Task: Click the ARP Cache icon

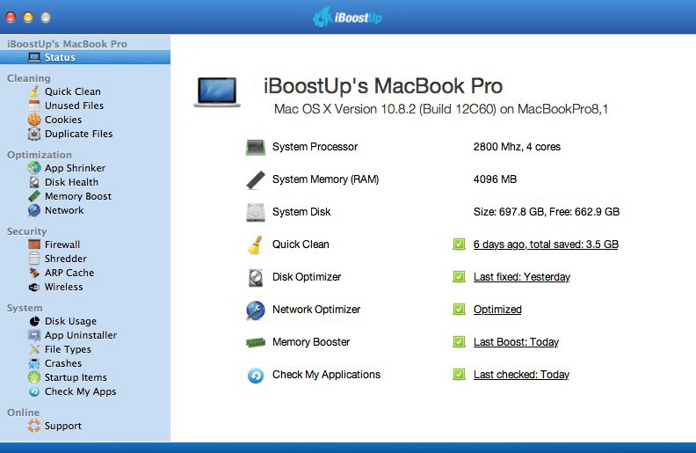Action: (34, 273)
